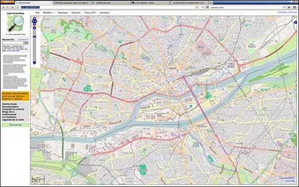Go back with the browser back arrow
The width and height of the screenshot is (299, 187).
(3, 7)
